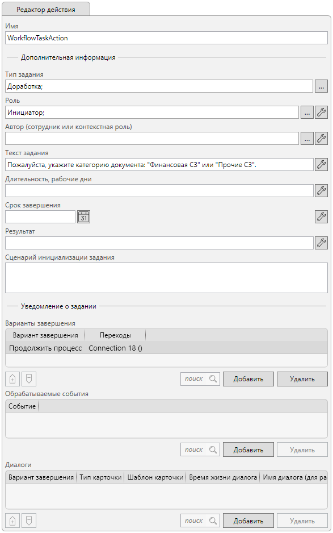Click Переходы column header
The width and height of the screenshot is (333, 533).
click(x=115, y=335)
